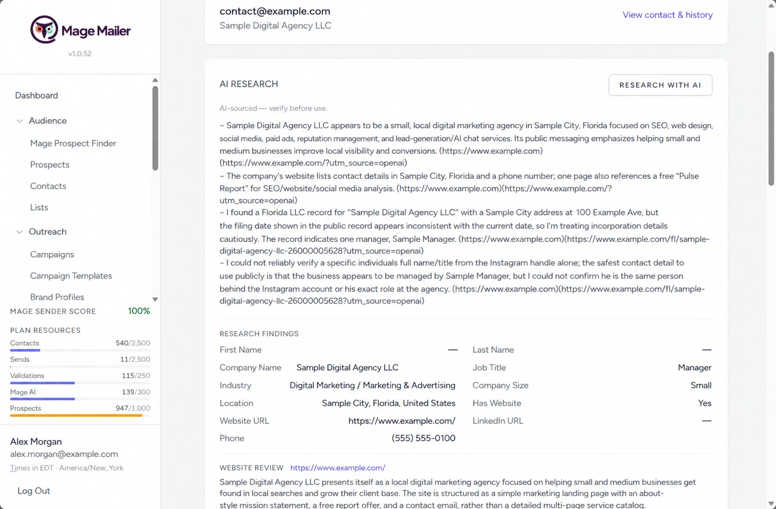Click sidebar scroll up arrow
776x509 pixels.
click(x=155, y=80)
